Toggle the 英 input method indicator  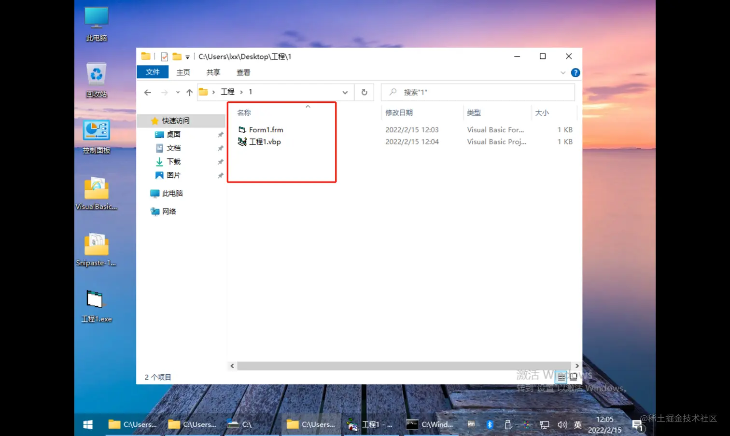(x=577, y=425)
